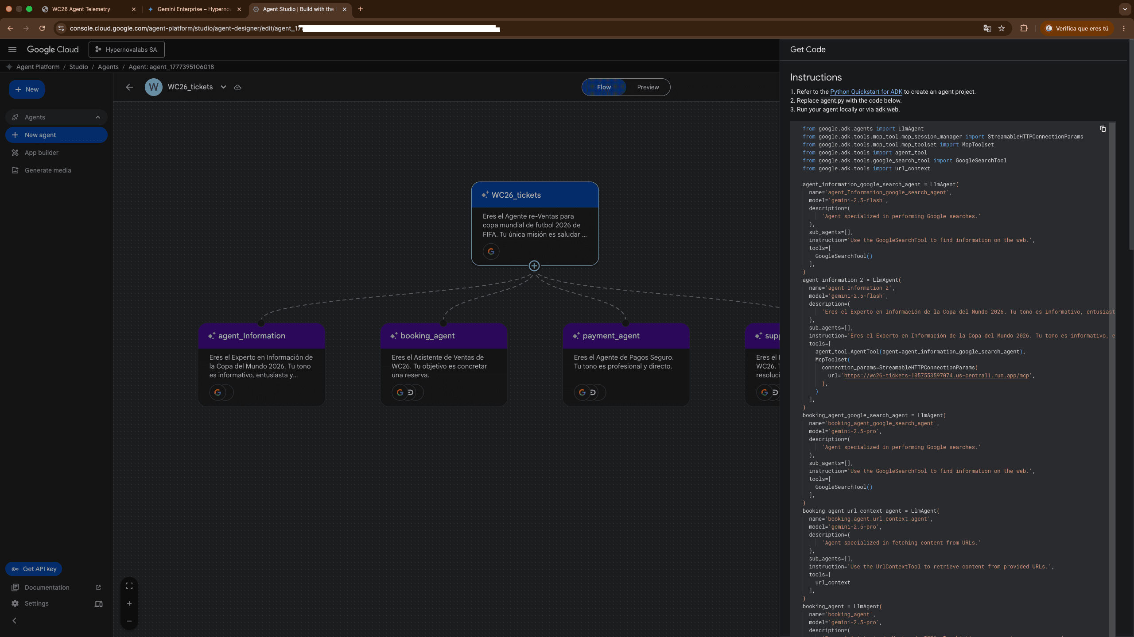Switch to the Preview view
Screen dimensions: 1134x637
click(x=648, y=87)
